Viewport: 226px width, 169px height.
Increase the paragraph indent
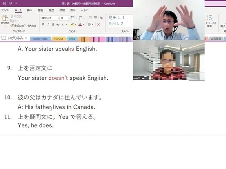95,18
